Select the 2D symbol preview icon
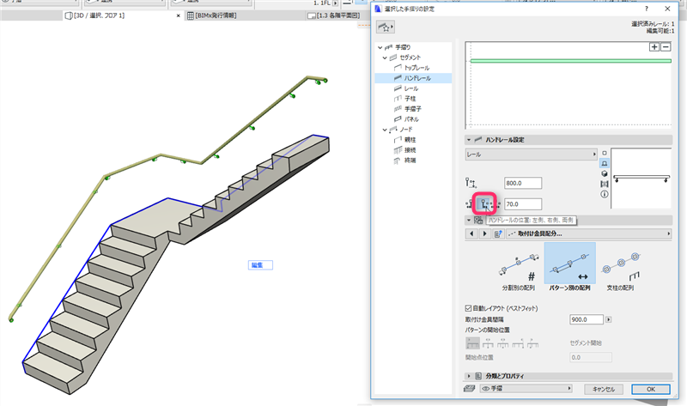This screenshot has height=406, width=687. (x=605, y=153)
